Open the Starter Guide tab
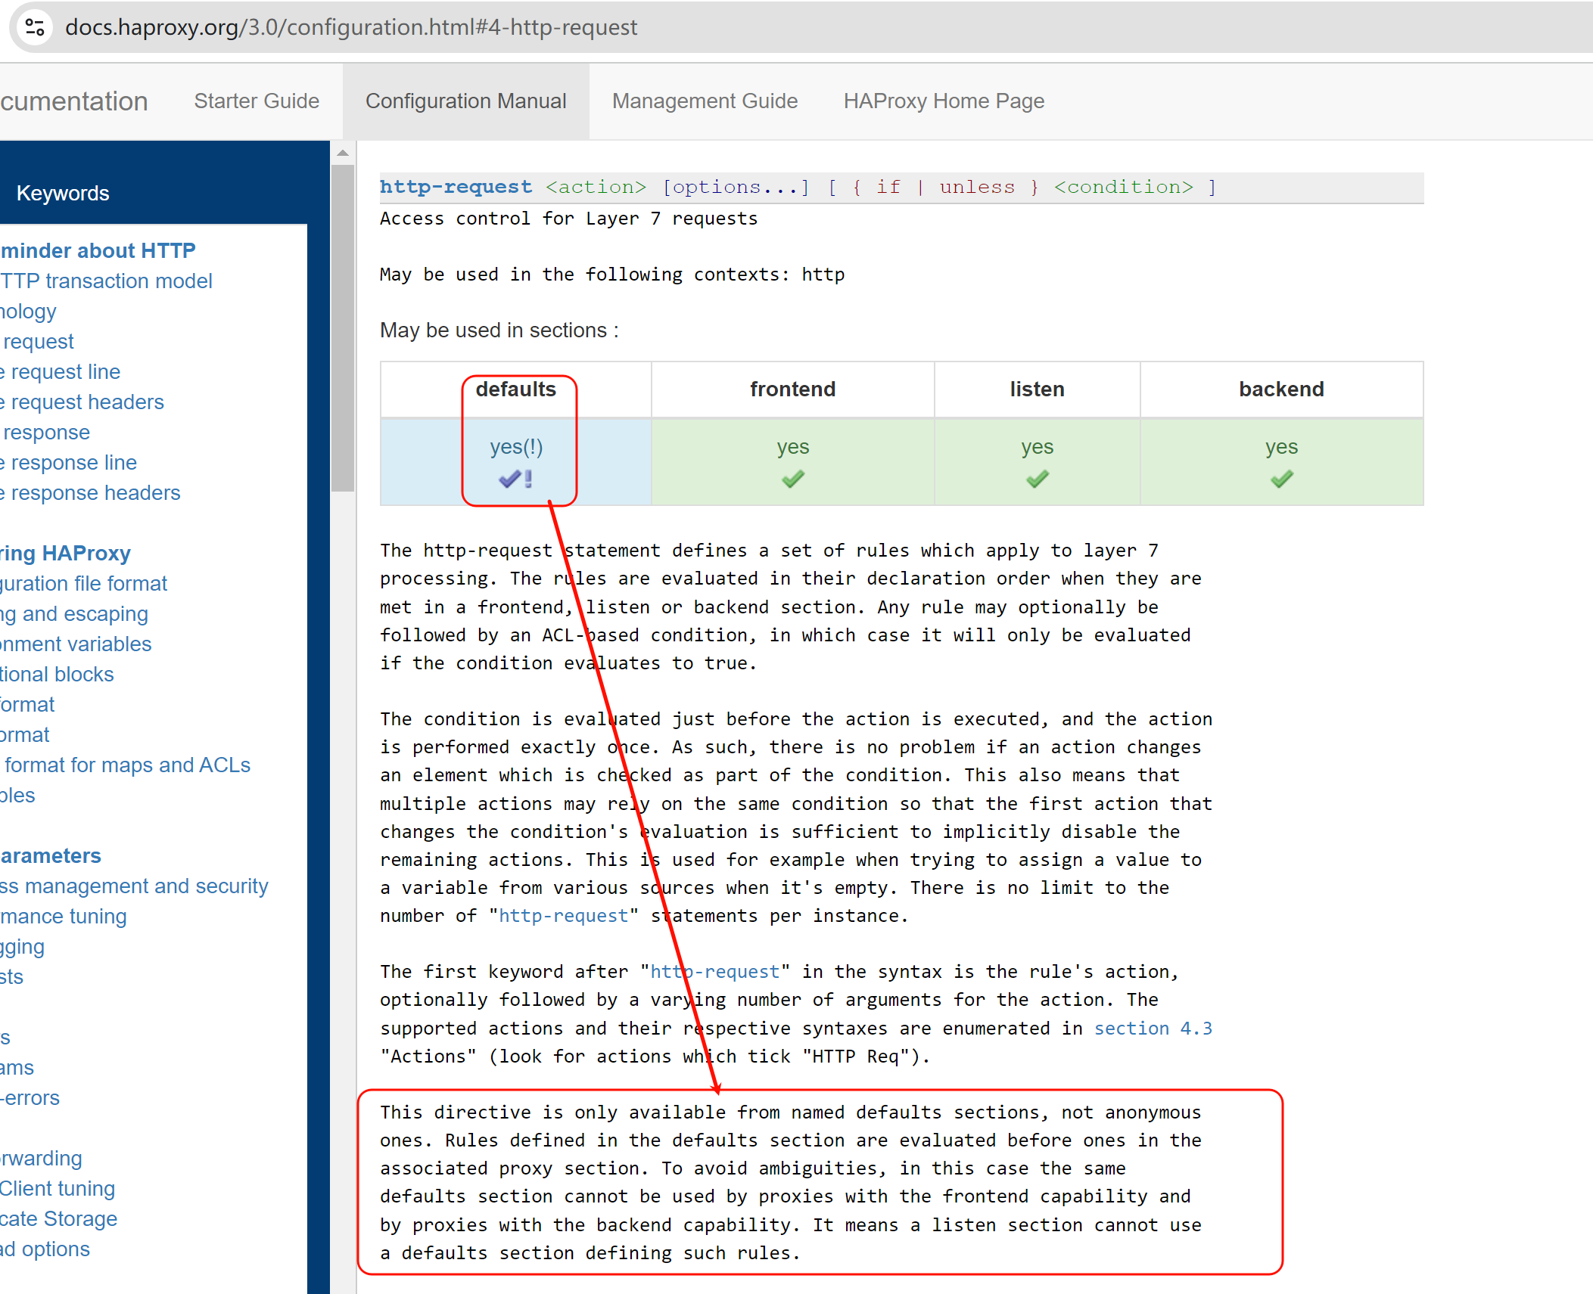 pos(257,101)
